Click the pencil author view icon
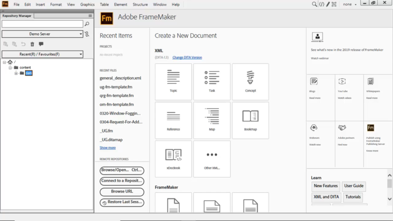 click(328, 4)
